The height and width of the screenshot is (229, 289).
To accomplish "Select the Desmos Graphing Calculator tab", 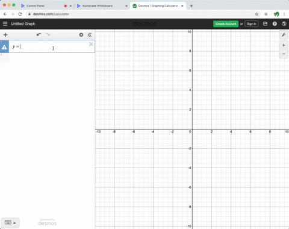I will tap(158, 6).
